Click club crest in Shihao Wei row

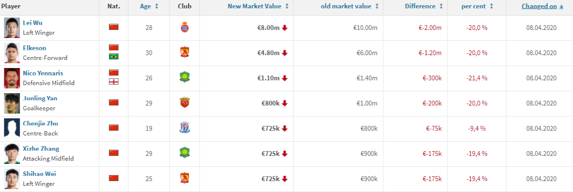[x=184, y=179]
